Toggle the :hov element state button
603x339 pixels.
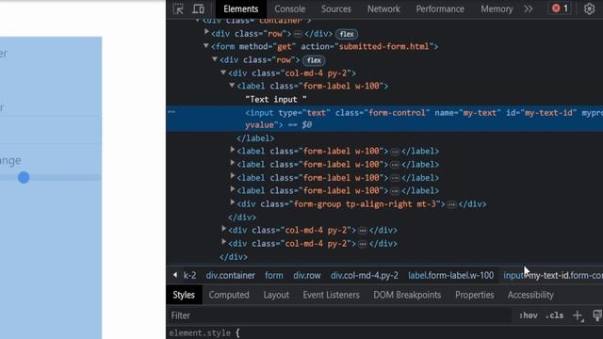point(529,315)
